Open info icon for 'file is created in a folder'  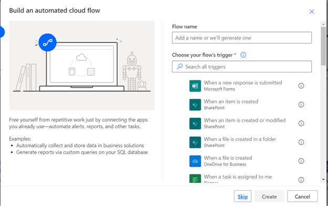[x=301, y=142]
